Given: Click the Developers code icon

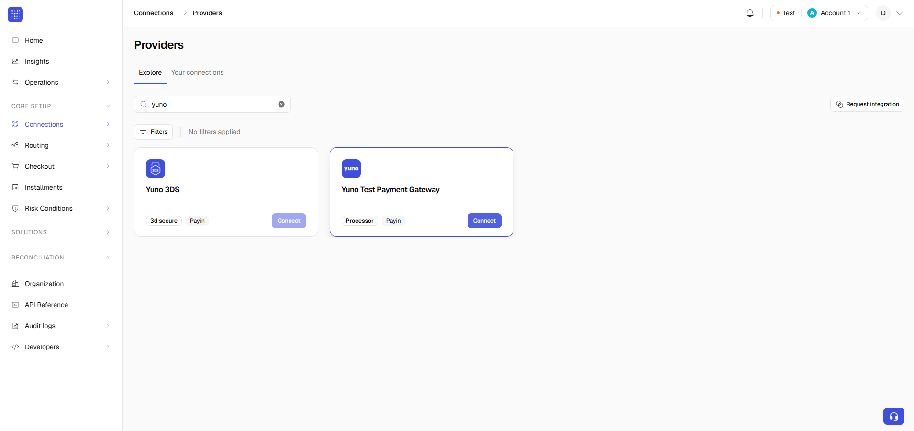Looking at the screenshot, I should point(15,347).
